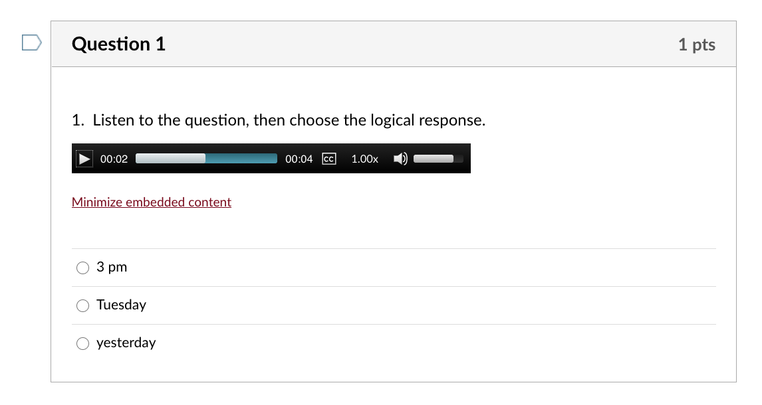The height and width of the screenshot is (405, 762).
Task: Click the Minimize embedded content link
Action: (x=151, y=202)
